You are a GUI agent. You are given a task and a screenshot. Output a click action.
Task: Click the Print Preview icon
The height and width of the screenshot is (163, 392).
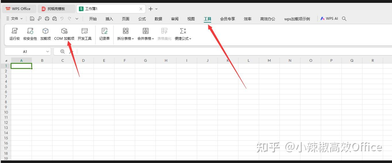pos(55,19)
